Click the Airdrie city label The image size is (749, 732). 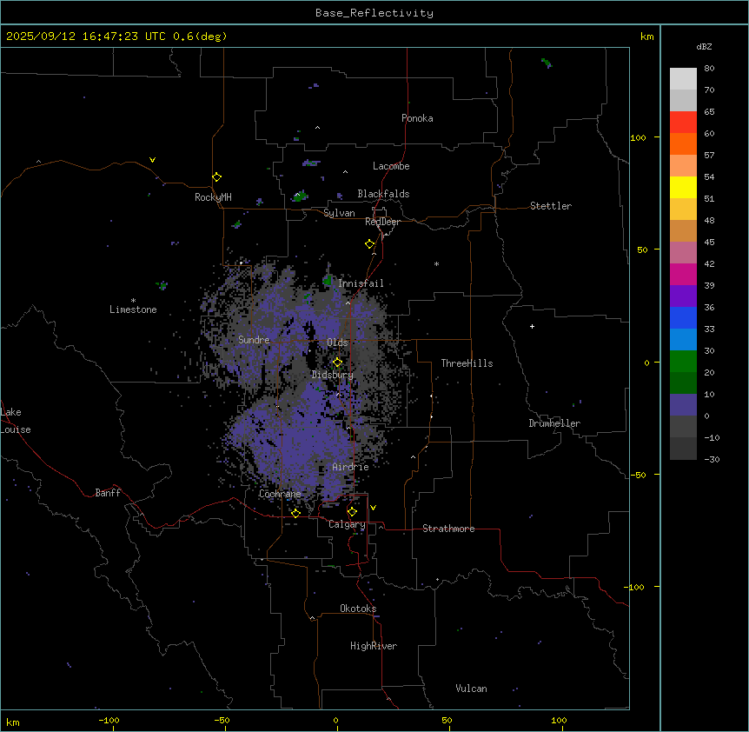[351, 467]
